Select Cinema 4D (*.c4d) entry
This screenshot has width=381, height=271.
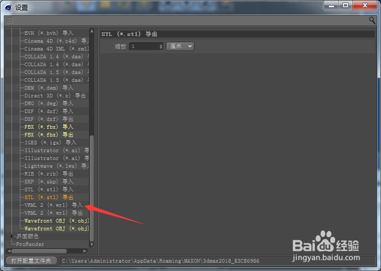(56, 41)
